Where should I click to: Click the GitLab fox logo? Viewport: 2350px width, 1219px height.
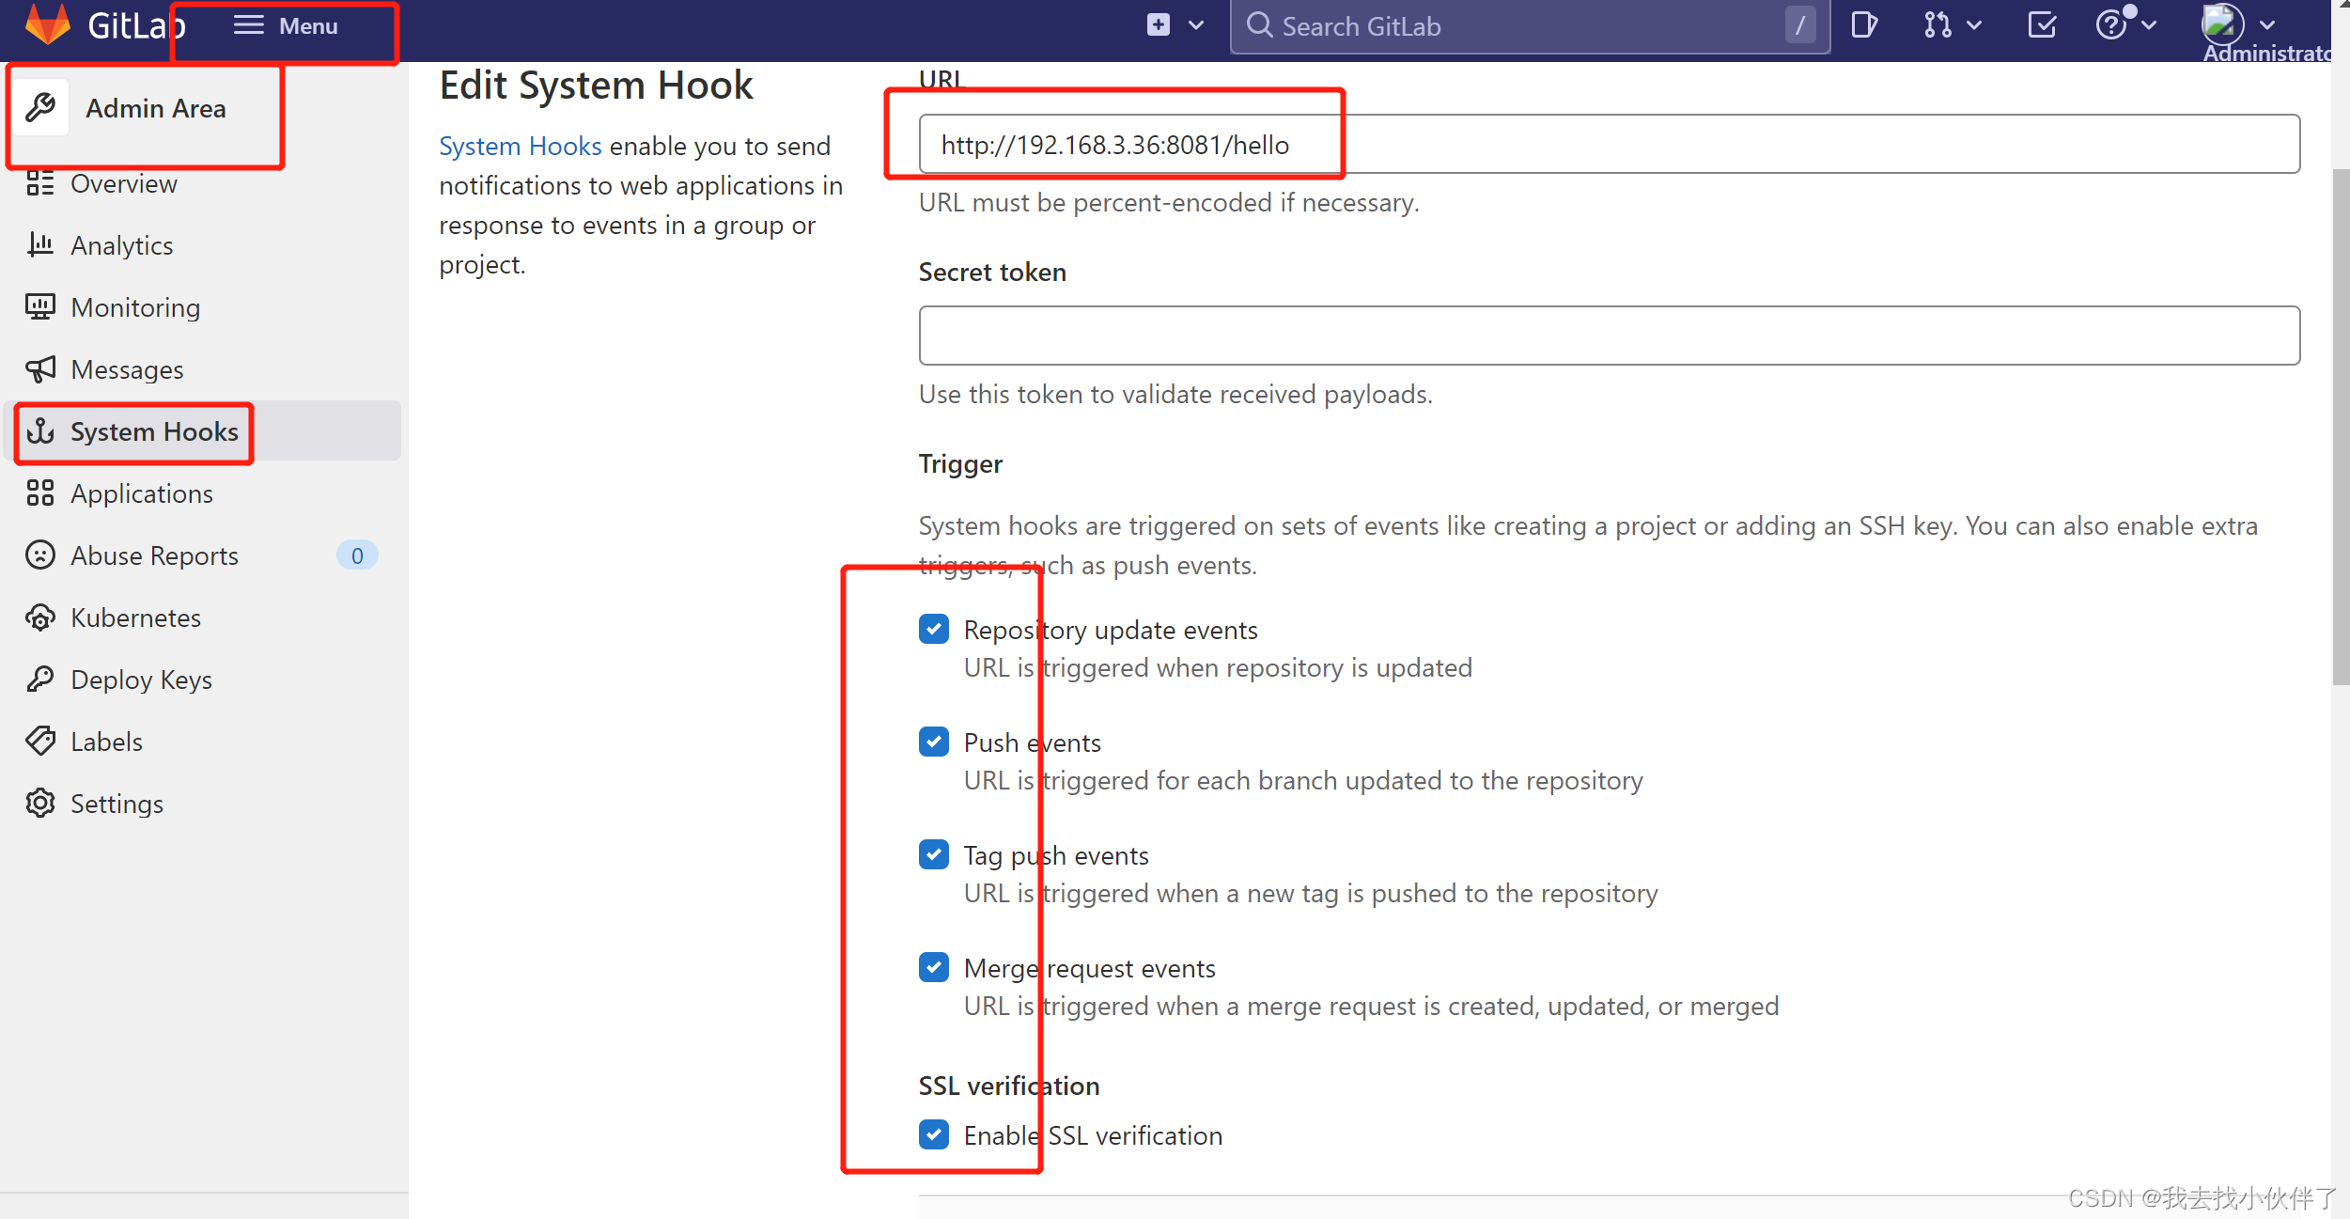(47, 24)
